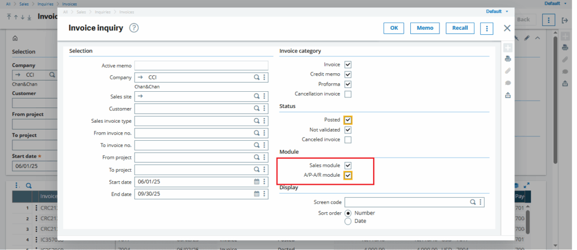This screenshot has height=250, width=577.
Task: Click the share icon in background sidebar
Action: click(565, 83)
